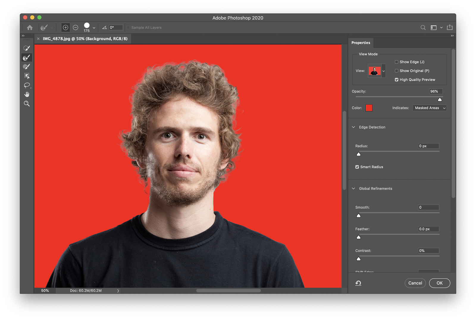Disable High Quality Preview checkbox
This screenshot has width=476, height=320.
point(397,80)
